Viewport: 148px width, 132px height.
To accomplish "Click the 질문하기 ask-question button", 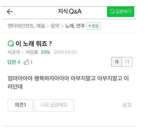I will (x=121, y=11).
